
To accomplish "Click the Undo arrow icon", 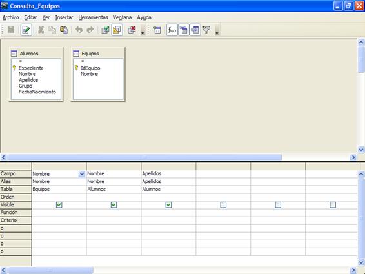I will [x=79, y=30].
